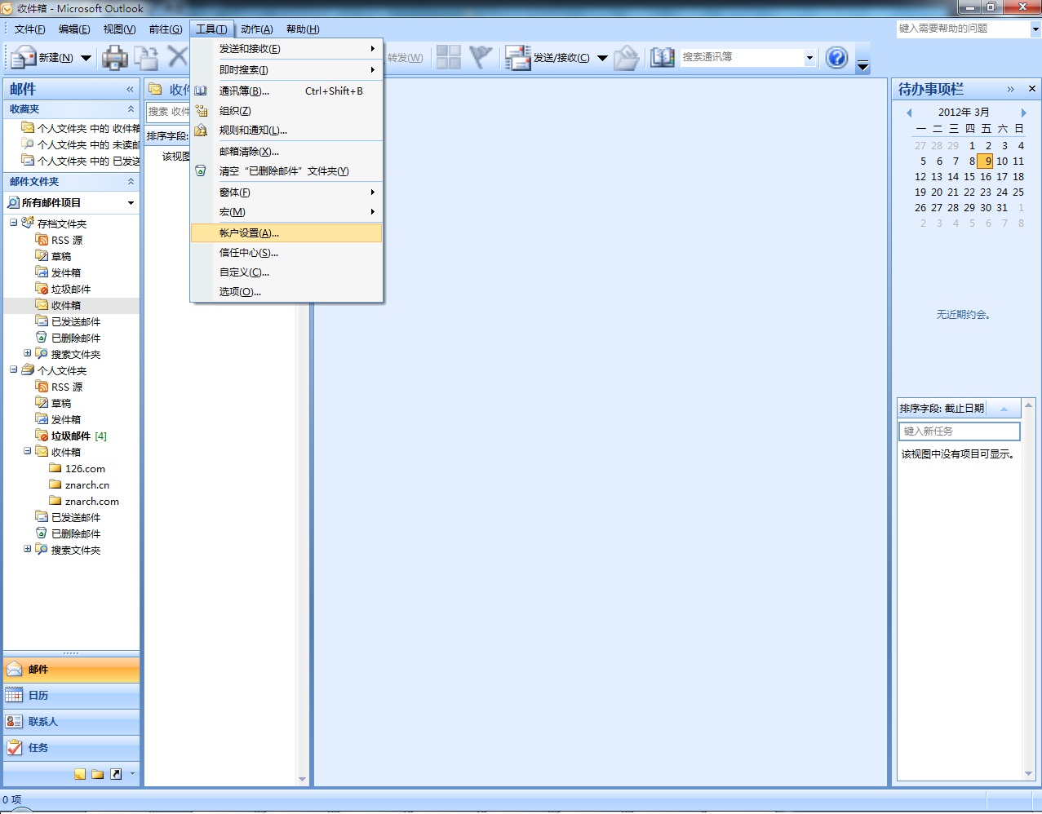Viewport: 1042px width, 814px height.
Task: Click the 搜索通讯簿 search field
Action: [743, 58]
